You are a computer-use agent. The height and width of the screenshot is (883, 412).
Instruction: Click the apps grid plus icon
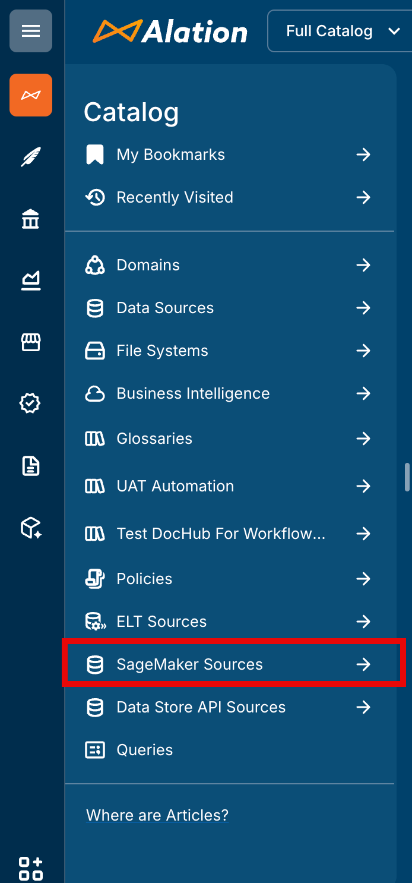pyautogui.click(x=31, y=868)
